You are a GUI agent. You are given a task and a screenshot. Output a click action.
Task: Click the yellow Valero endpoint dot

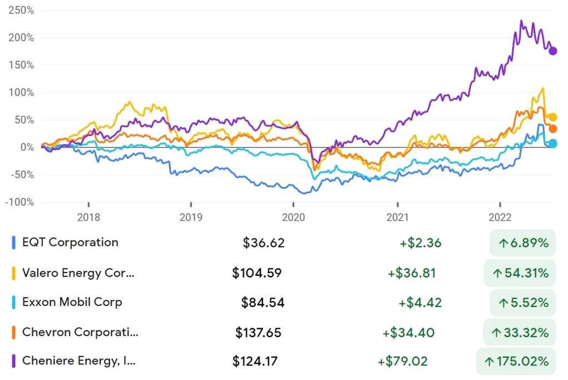pos(553,117)
